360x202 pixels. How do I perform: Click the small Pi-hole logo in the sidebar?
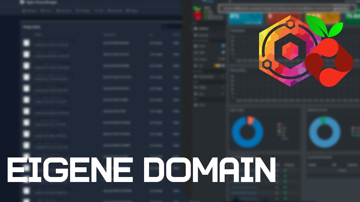click(198, 13)
